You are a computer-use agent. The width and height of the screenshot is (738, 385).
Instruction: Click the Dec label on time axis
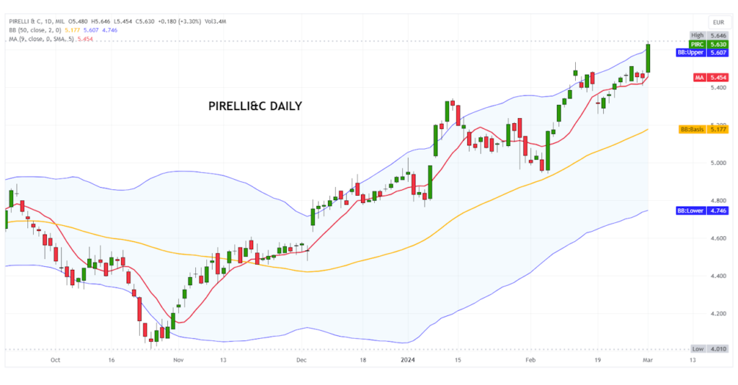(x=302, y=360)
